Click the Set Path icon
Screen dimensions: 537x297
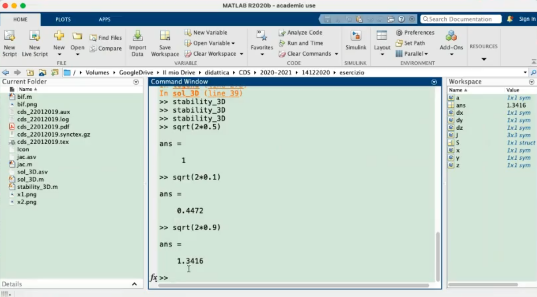click(399, 43)
